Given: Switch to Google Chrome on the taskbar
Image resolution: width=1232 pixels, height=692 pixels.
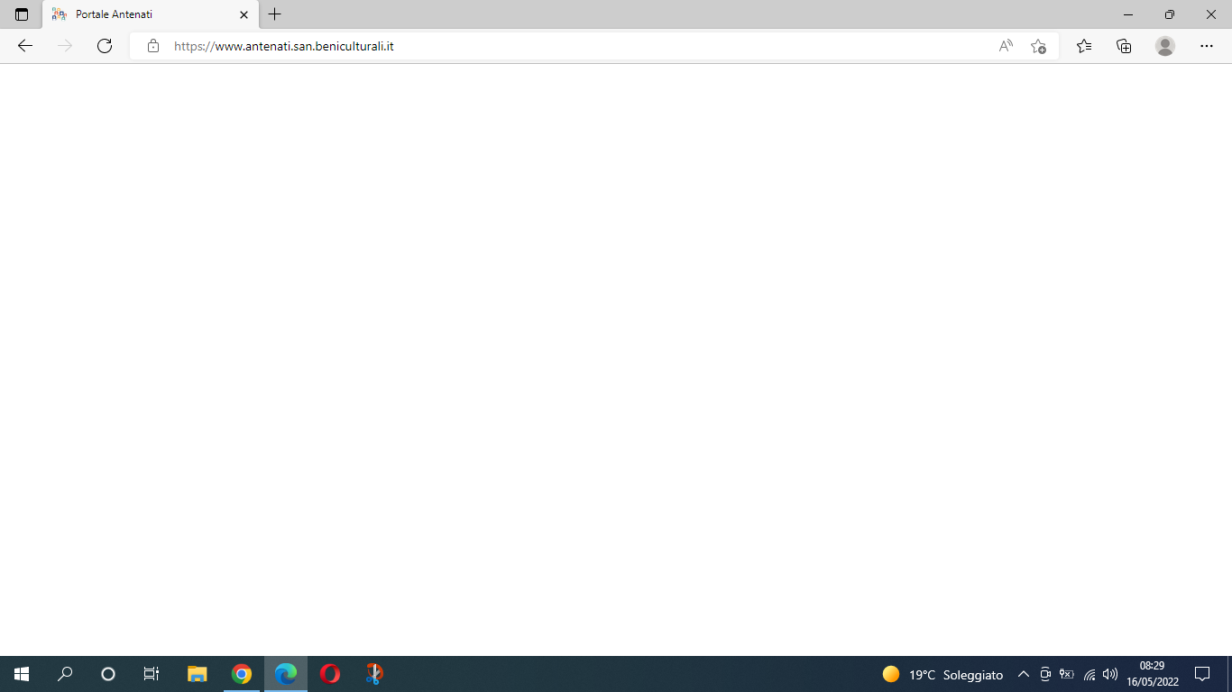Looking at the screenshot, I should click(241, 674).
